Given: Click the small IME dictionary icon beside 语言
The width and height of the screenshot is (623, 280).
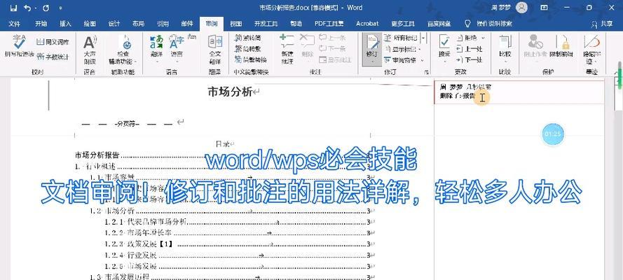Looking at the screenshot, I should [192, 37].
